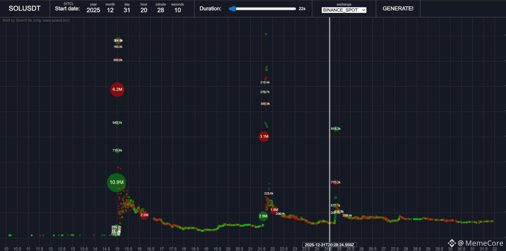Select the seconds field showing 10
This screenshot has height=251, width=506.
click(177, 10)
